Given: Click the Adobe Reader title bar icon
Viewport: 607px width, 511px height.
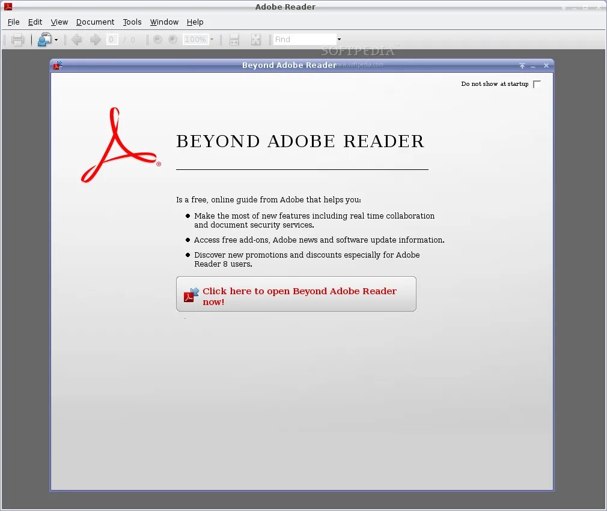Looking at the screenshot, I should click(8, 7).
